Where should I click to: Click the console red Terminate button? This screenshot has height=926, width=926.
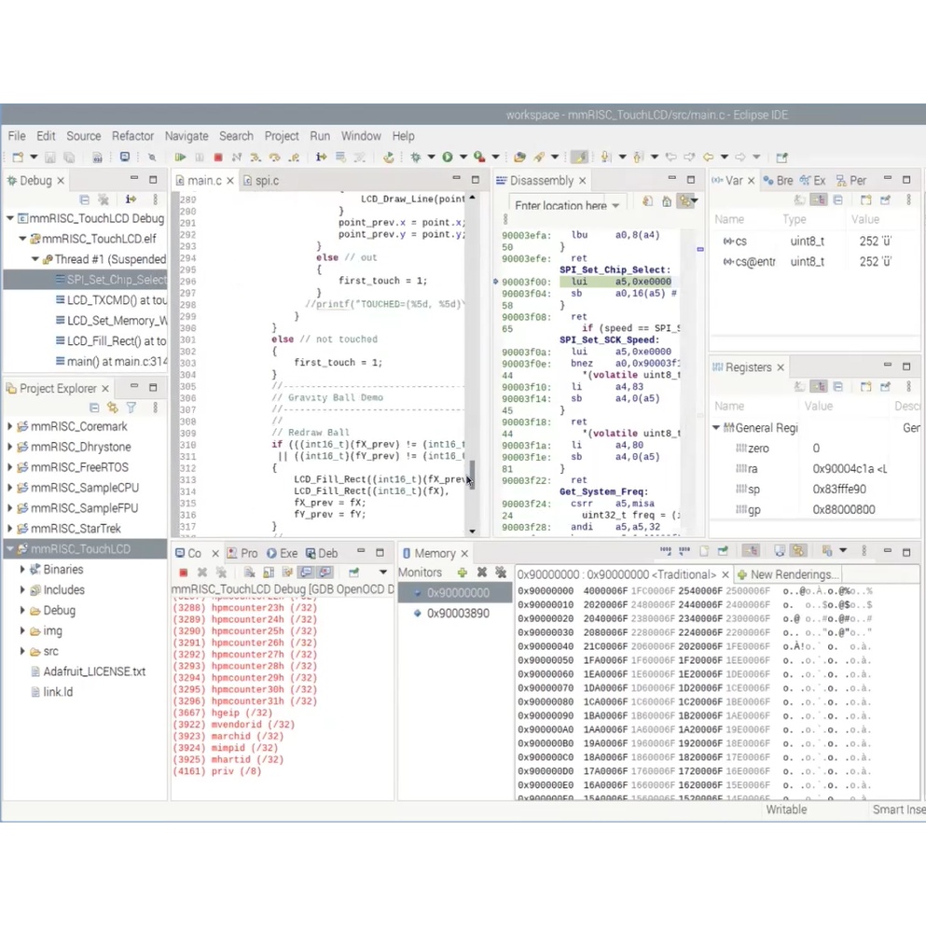184,573
